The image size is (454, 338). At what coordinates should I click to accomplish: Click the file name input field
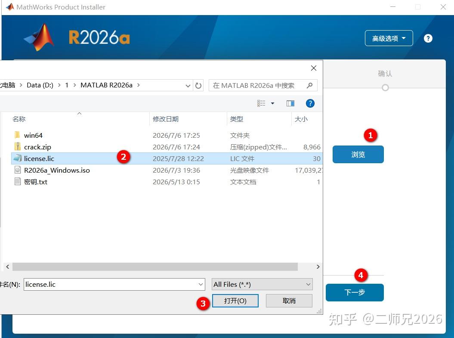pyautogui.click(x=114, y=285)
